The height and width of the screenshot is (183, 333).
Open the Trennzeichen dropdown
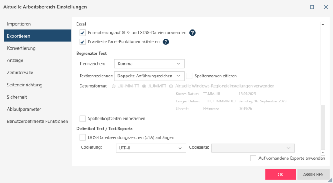149,64
